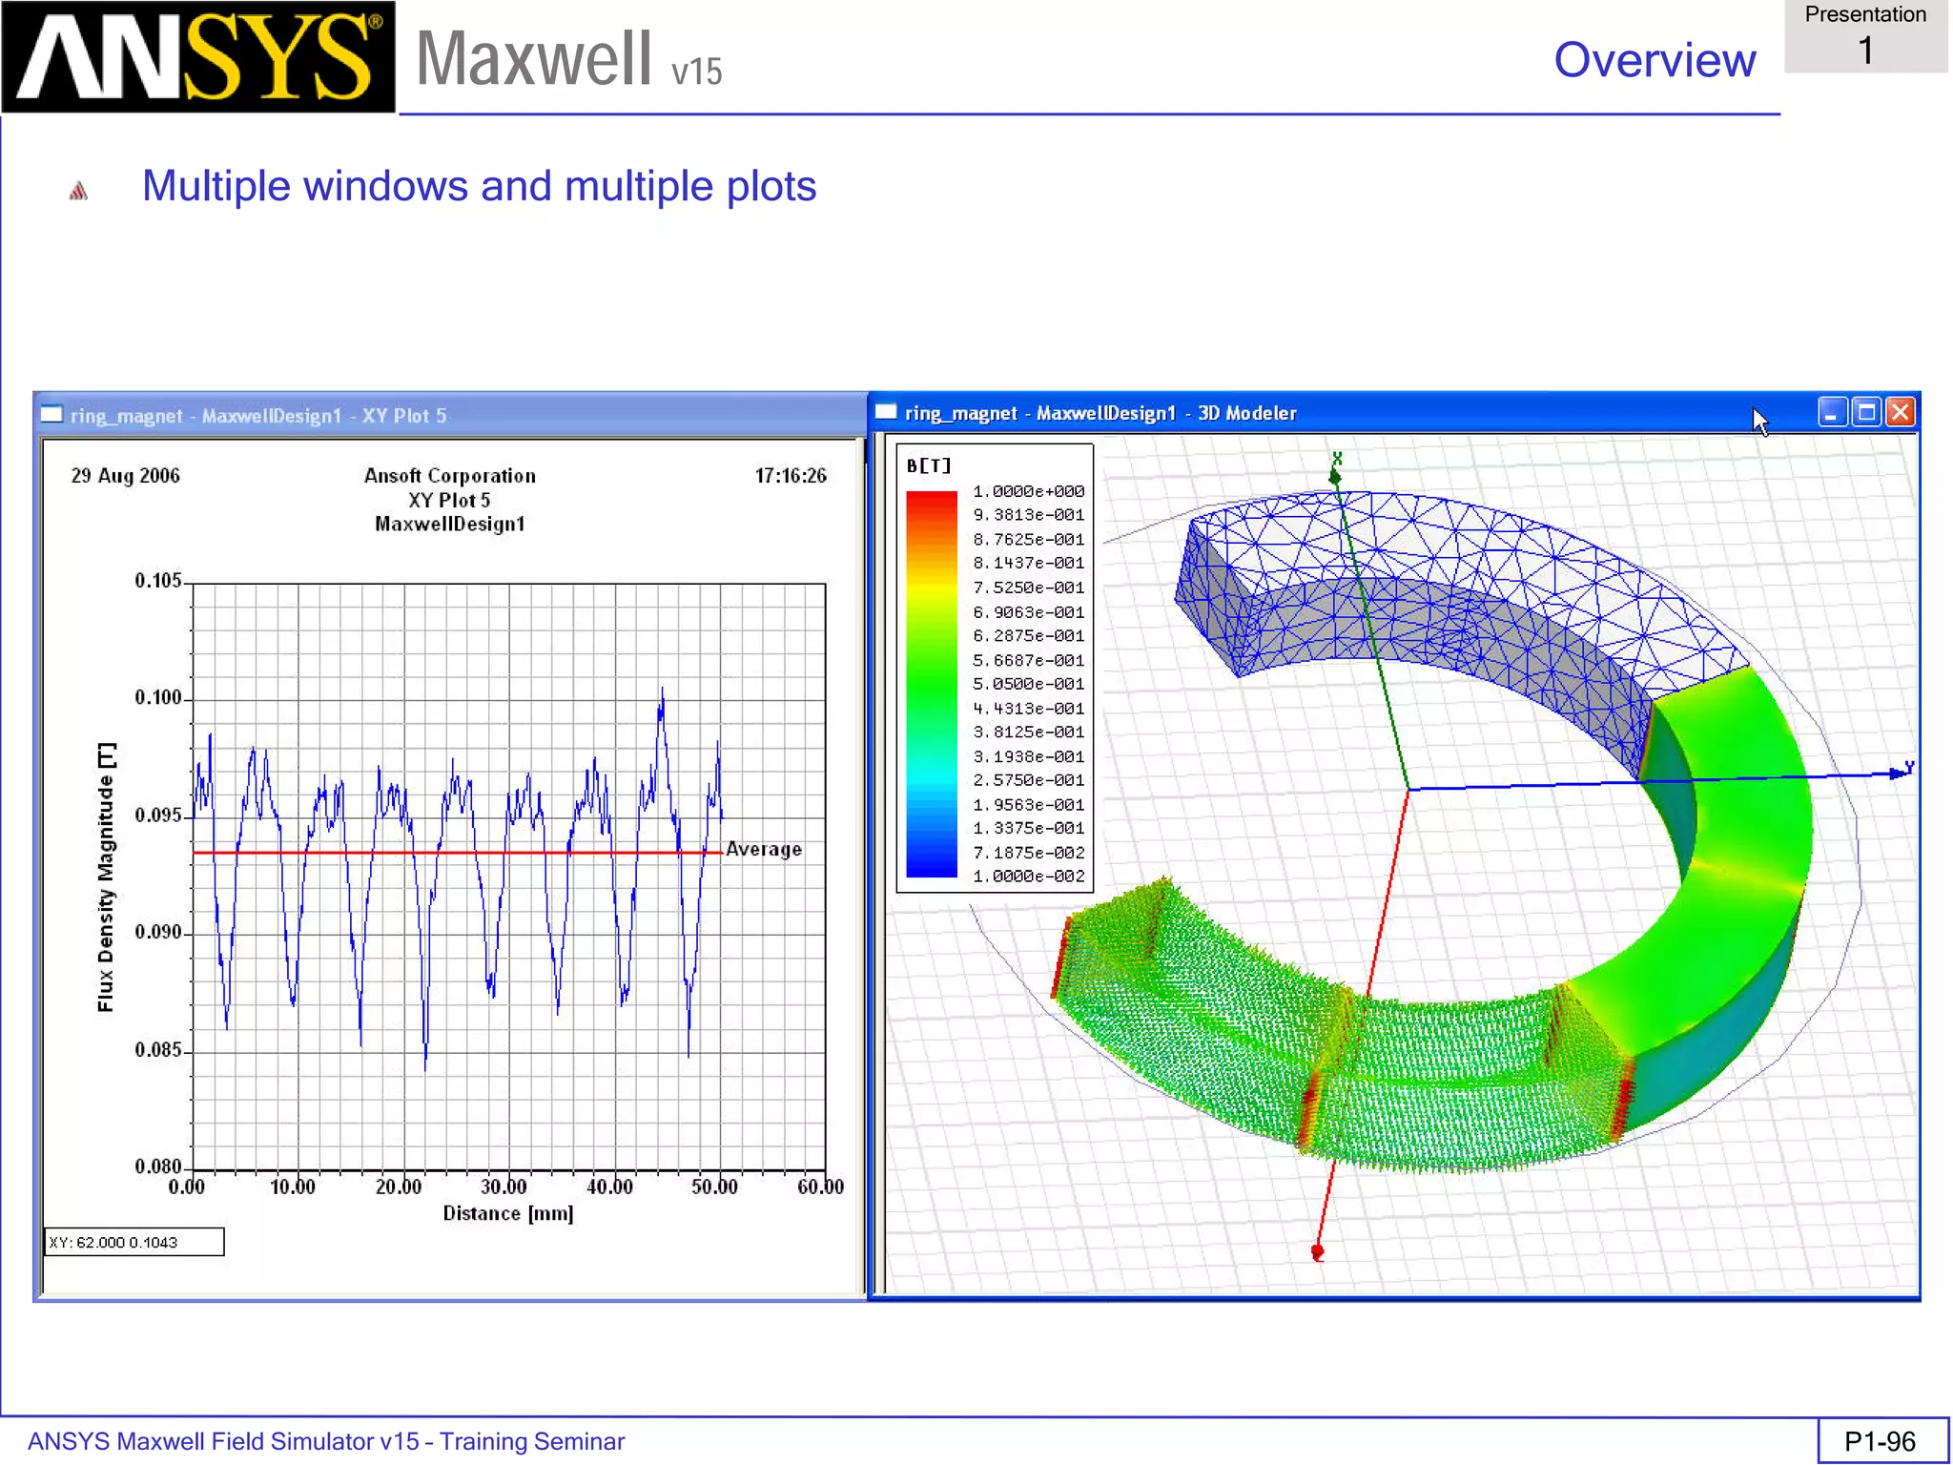The height and width of the screenshot is (1465, 1953).
Task: Minimize the 3D Modeler window
Action: (x=1832, y=413)
